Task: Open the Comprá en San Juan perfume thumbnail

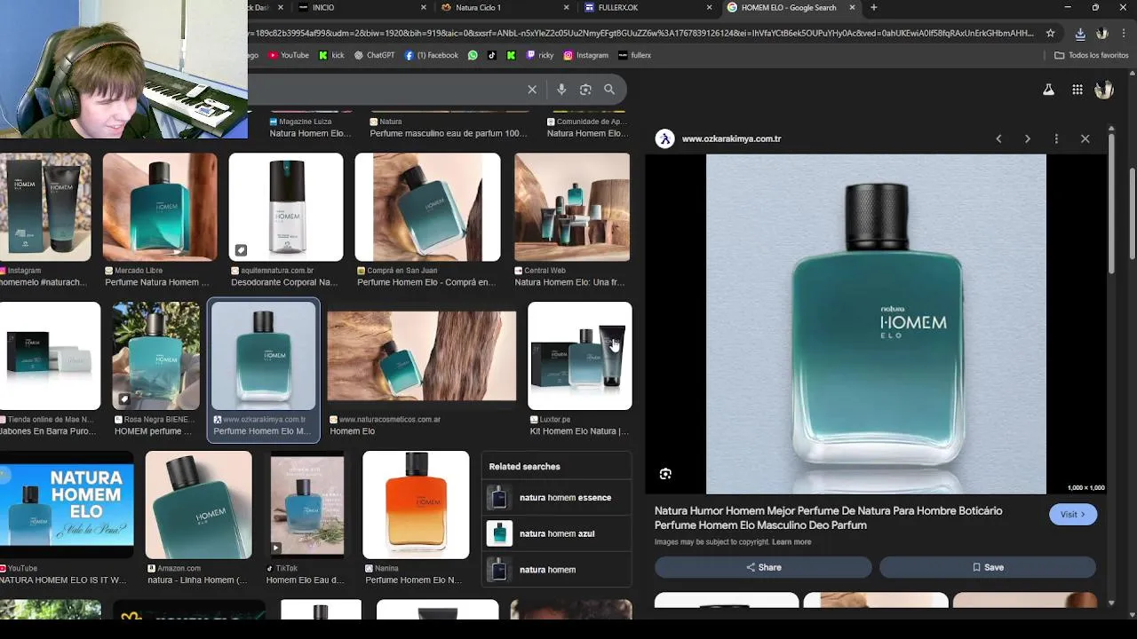Action: pyautogui.click(x=428, y=207)
